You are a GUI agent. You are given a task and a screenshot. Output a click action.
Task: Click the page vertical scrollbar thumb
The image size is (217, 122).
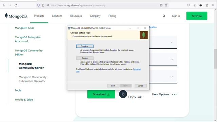click(215, 59)
